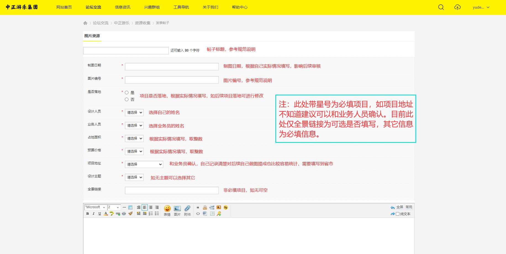This screenshot has height=254, width=506.
Task: Select the 否 radio button for 是否落地
Action: point(126,99)
